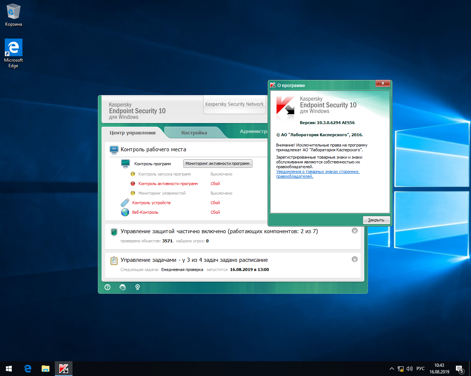Viewport: 471px width, 376px height.
Task: Click the USB device control icon
Action: tap(125, 203)
